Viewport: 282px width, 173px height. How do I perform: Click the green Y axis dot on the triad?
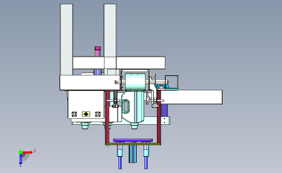tap(20, 152)
